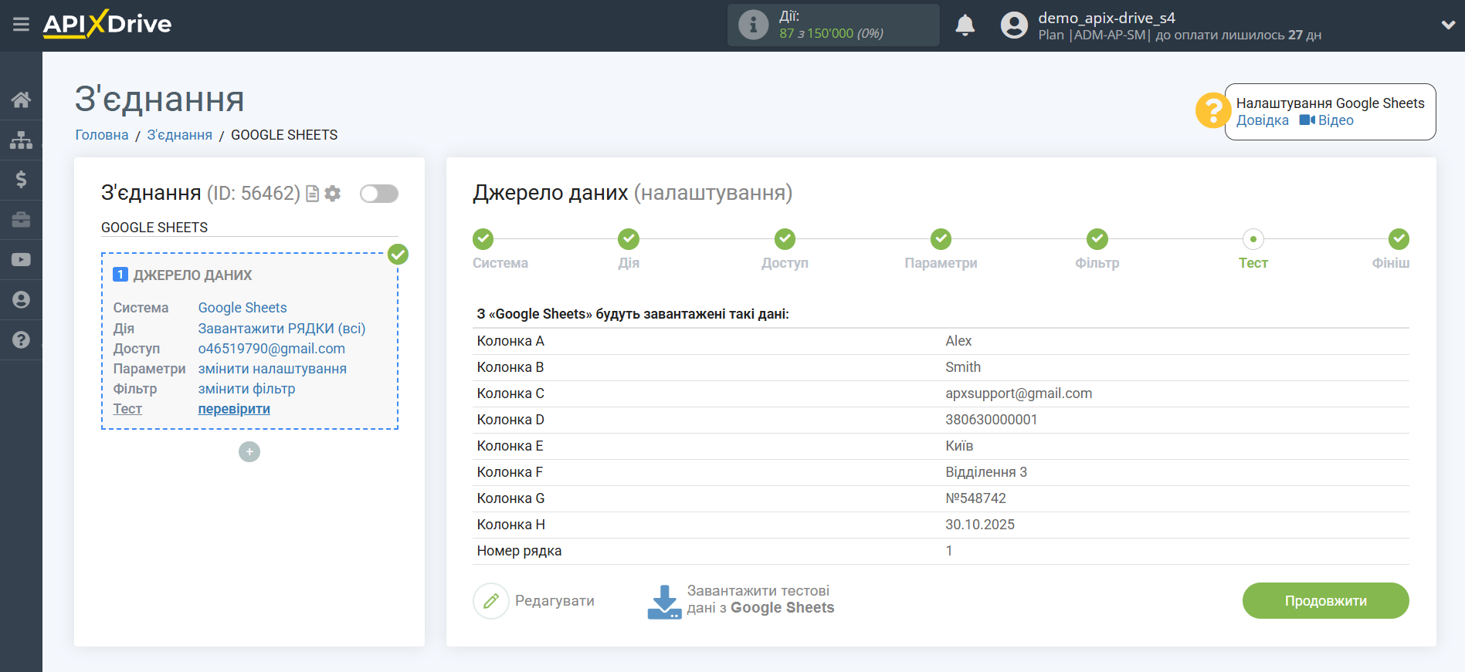The height and width of the screenshot is (672, 1465).
Task: Open the Home sidebar icon
Action: 21,100
